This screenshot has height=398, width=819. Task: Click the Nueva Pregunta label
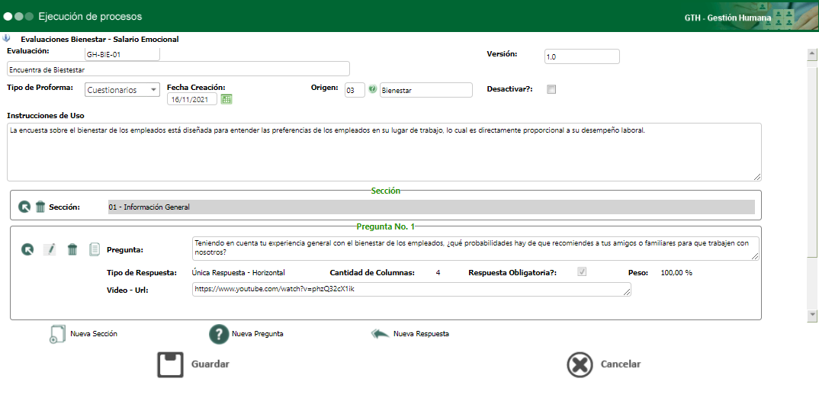258,334
